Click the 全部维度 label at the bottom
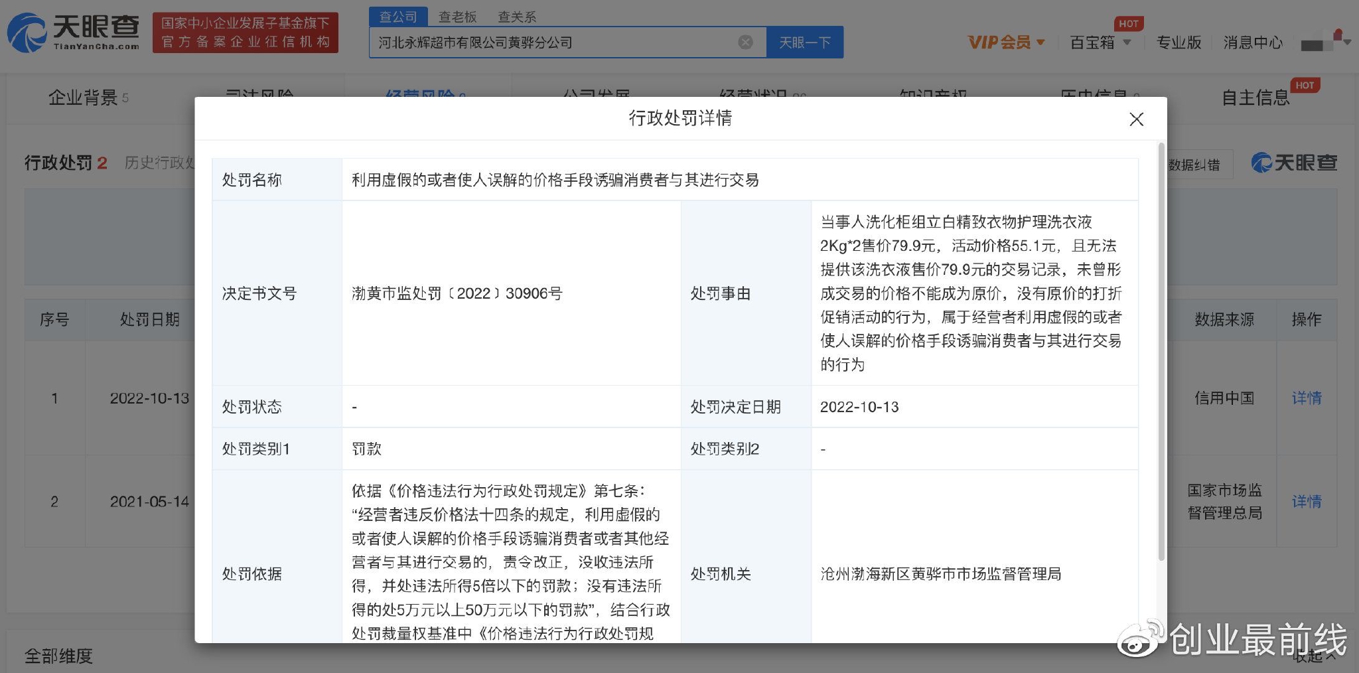The height and width of the screenshot is (673, 1359). click(58, 656)
